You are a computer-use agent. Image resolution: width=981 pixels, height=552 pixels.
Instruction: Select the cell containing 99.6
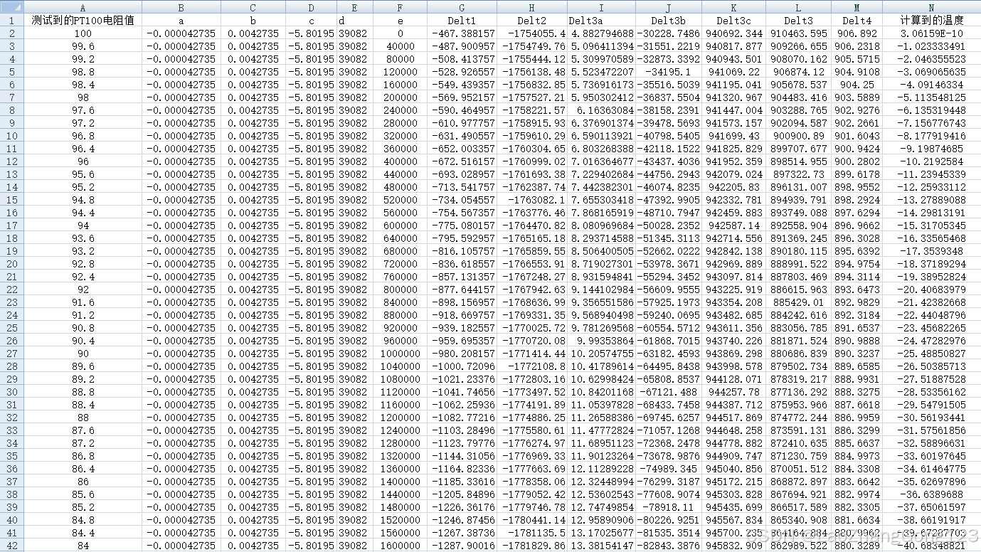tap(83, 46)
